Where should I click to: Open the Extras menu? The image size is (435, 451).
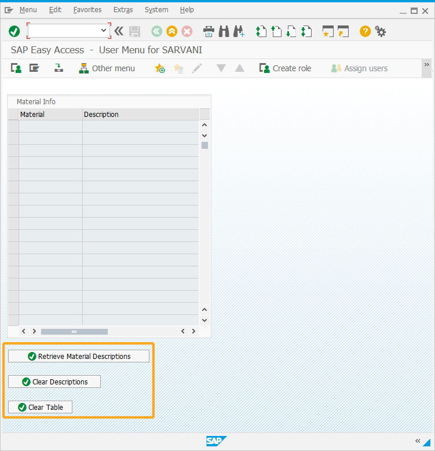coord(123,10)
